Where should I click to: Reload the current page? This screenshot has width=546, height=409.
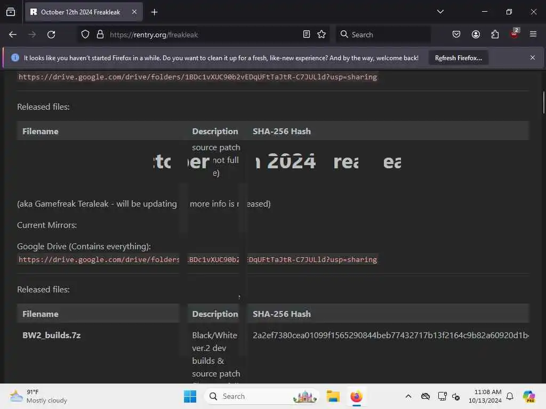[x=51, y=35]
